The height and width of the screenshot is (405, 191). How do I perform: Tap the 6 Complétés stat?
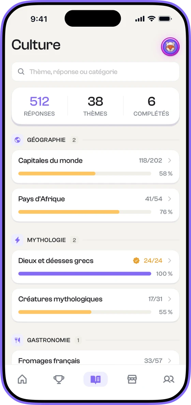point(151,106)
